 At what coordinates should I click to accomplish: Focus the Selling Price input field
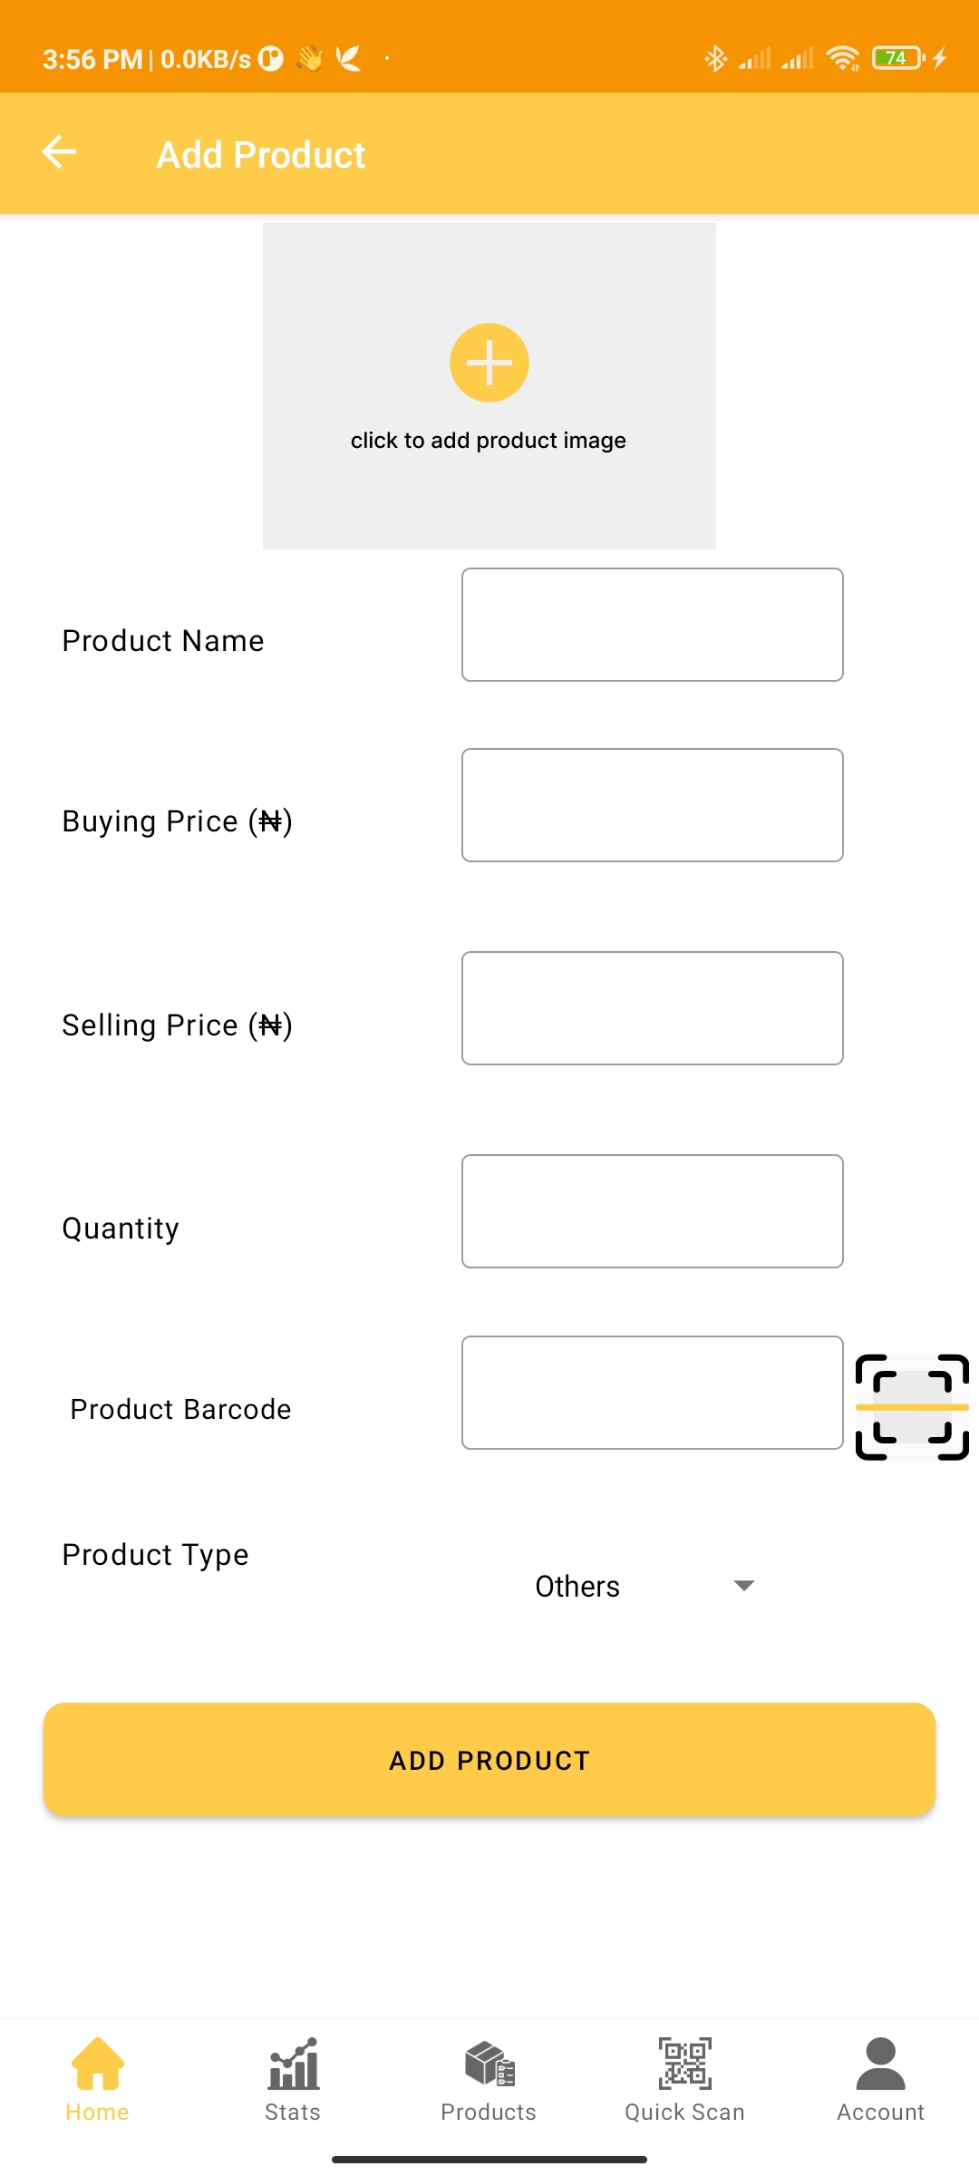click(653, 1008)
